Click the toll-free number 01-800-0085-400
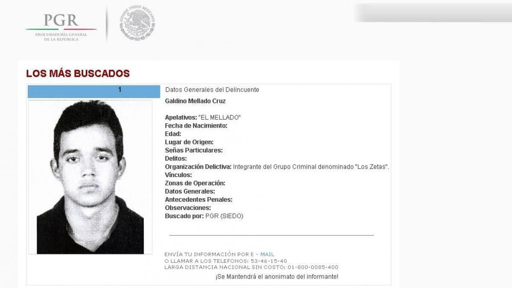512x288 pixels. [313, 267]
